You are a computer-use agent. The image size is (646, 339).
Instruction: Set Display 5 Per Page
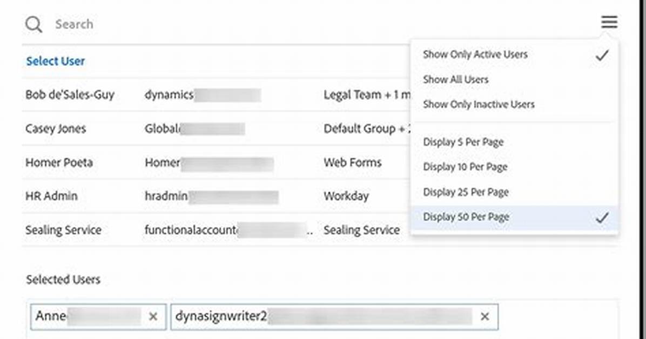[515, 142]
